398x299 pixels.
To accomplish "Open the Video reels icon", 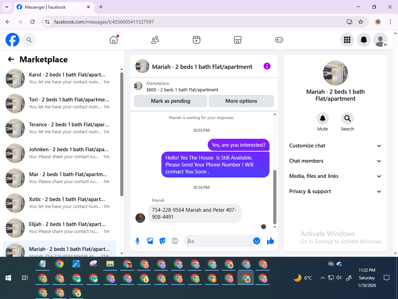I will 197,40.
